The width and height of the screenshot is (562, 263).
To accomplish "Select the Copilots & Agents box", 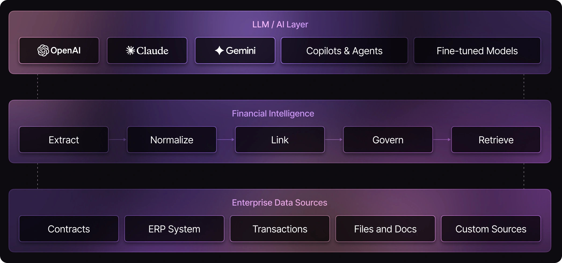I will point(344,50).
